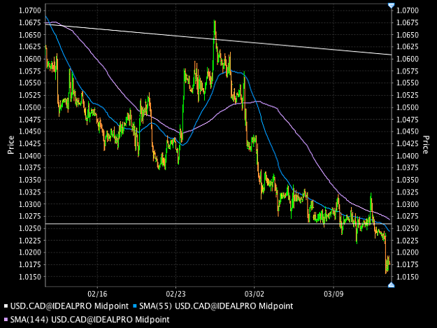
Task: Click the 1.0600 label on left axis
Action: click(x=30, y=59)
